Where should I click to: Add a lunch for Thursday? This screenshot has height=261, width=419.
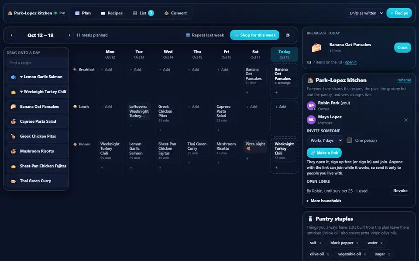pyautogui.click(x=194, y=107)
